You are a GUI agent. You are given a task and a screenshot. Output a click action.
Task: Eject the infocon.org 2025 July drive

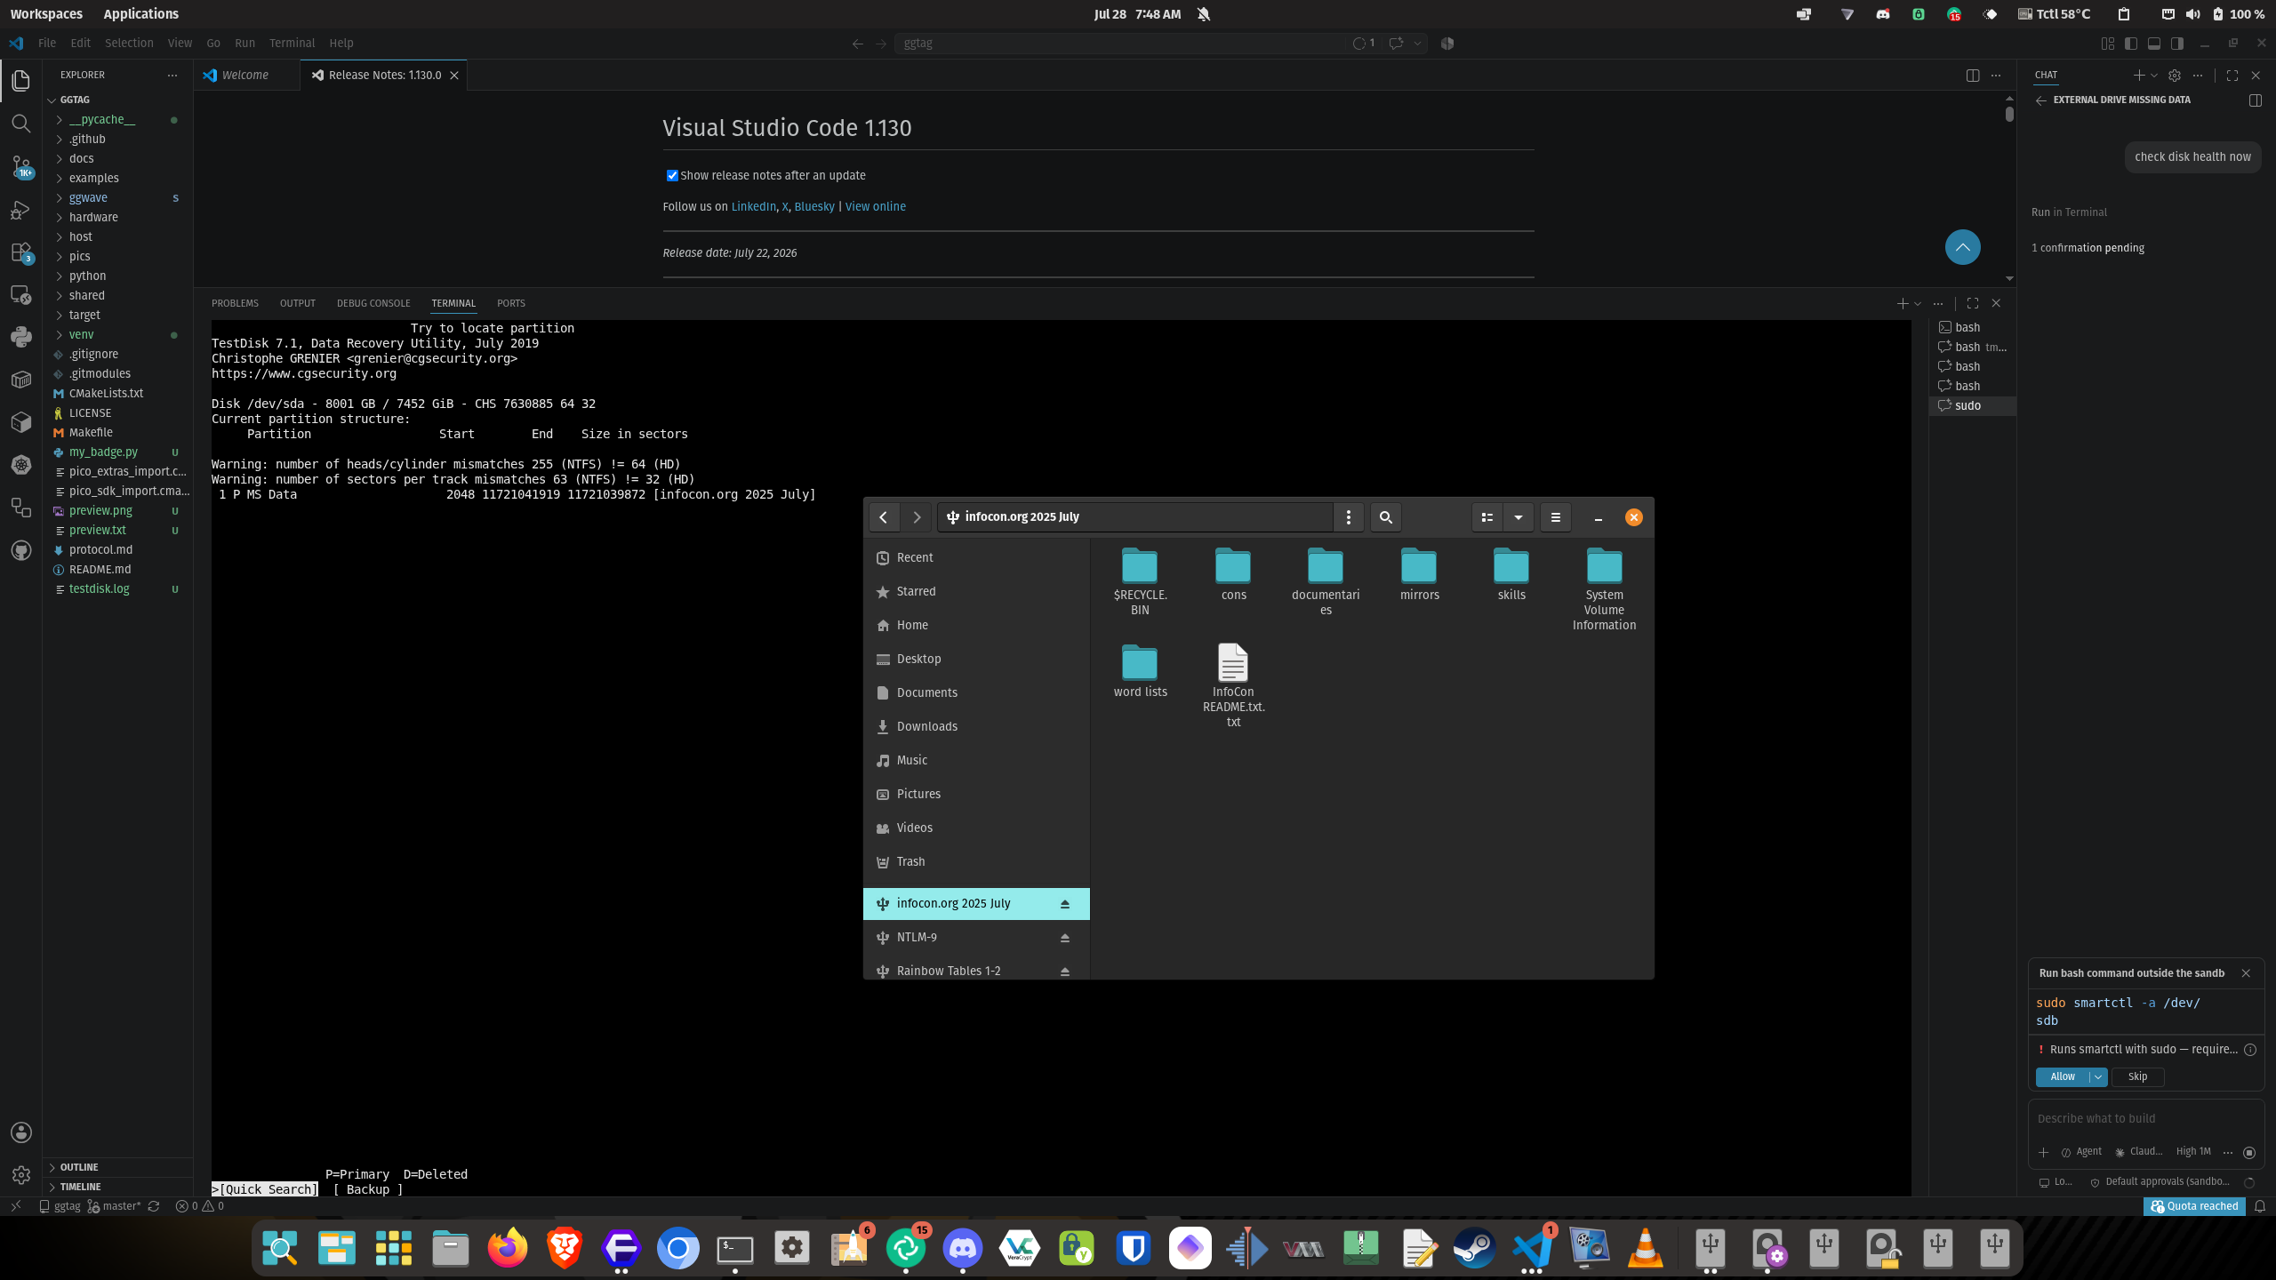[x=1064, y=904]
